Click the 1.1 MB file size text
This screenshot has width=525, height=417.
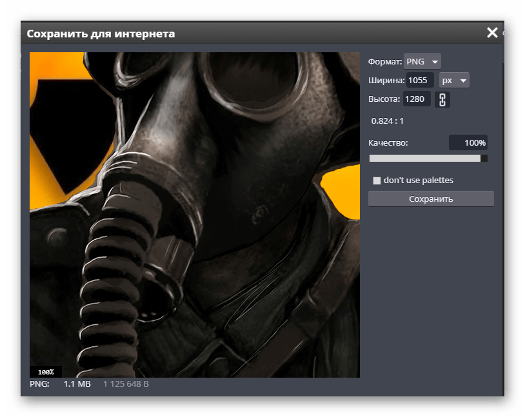pos(77,384)
